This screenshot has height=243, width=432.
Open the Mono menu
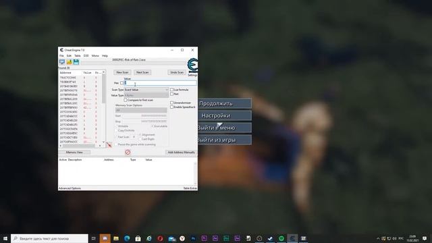(95, 55)
